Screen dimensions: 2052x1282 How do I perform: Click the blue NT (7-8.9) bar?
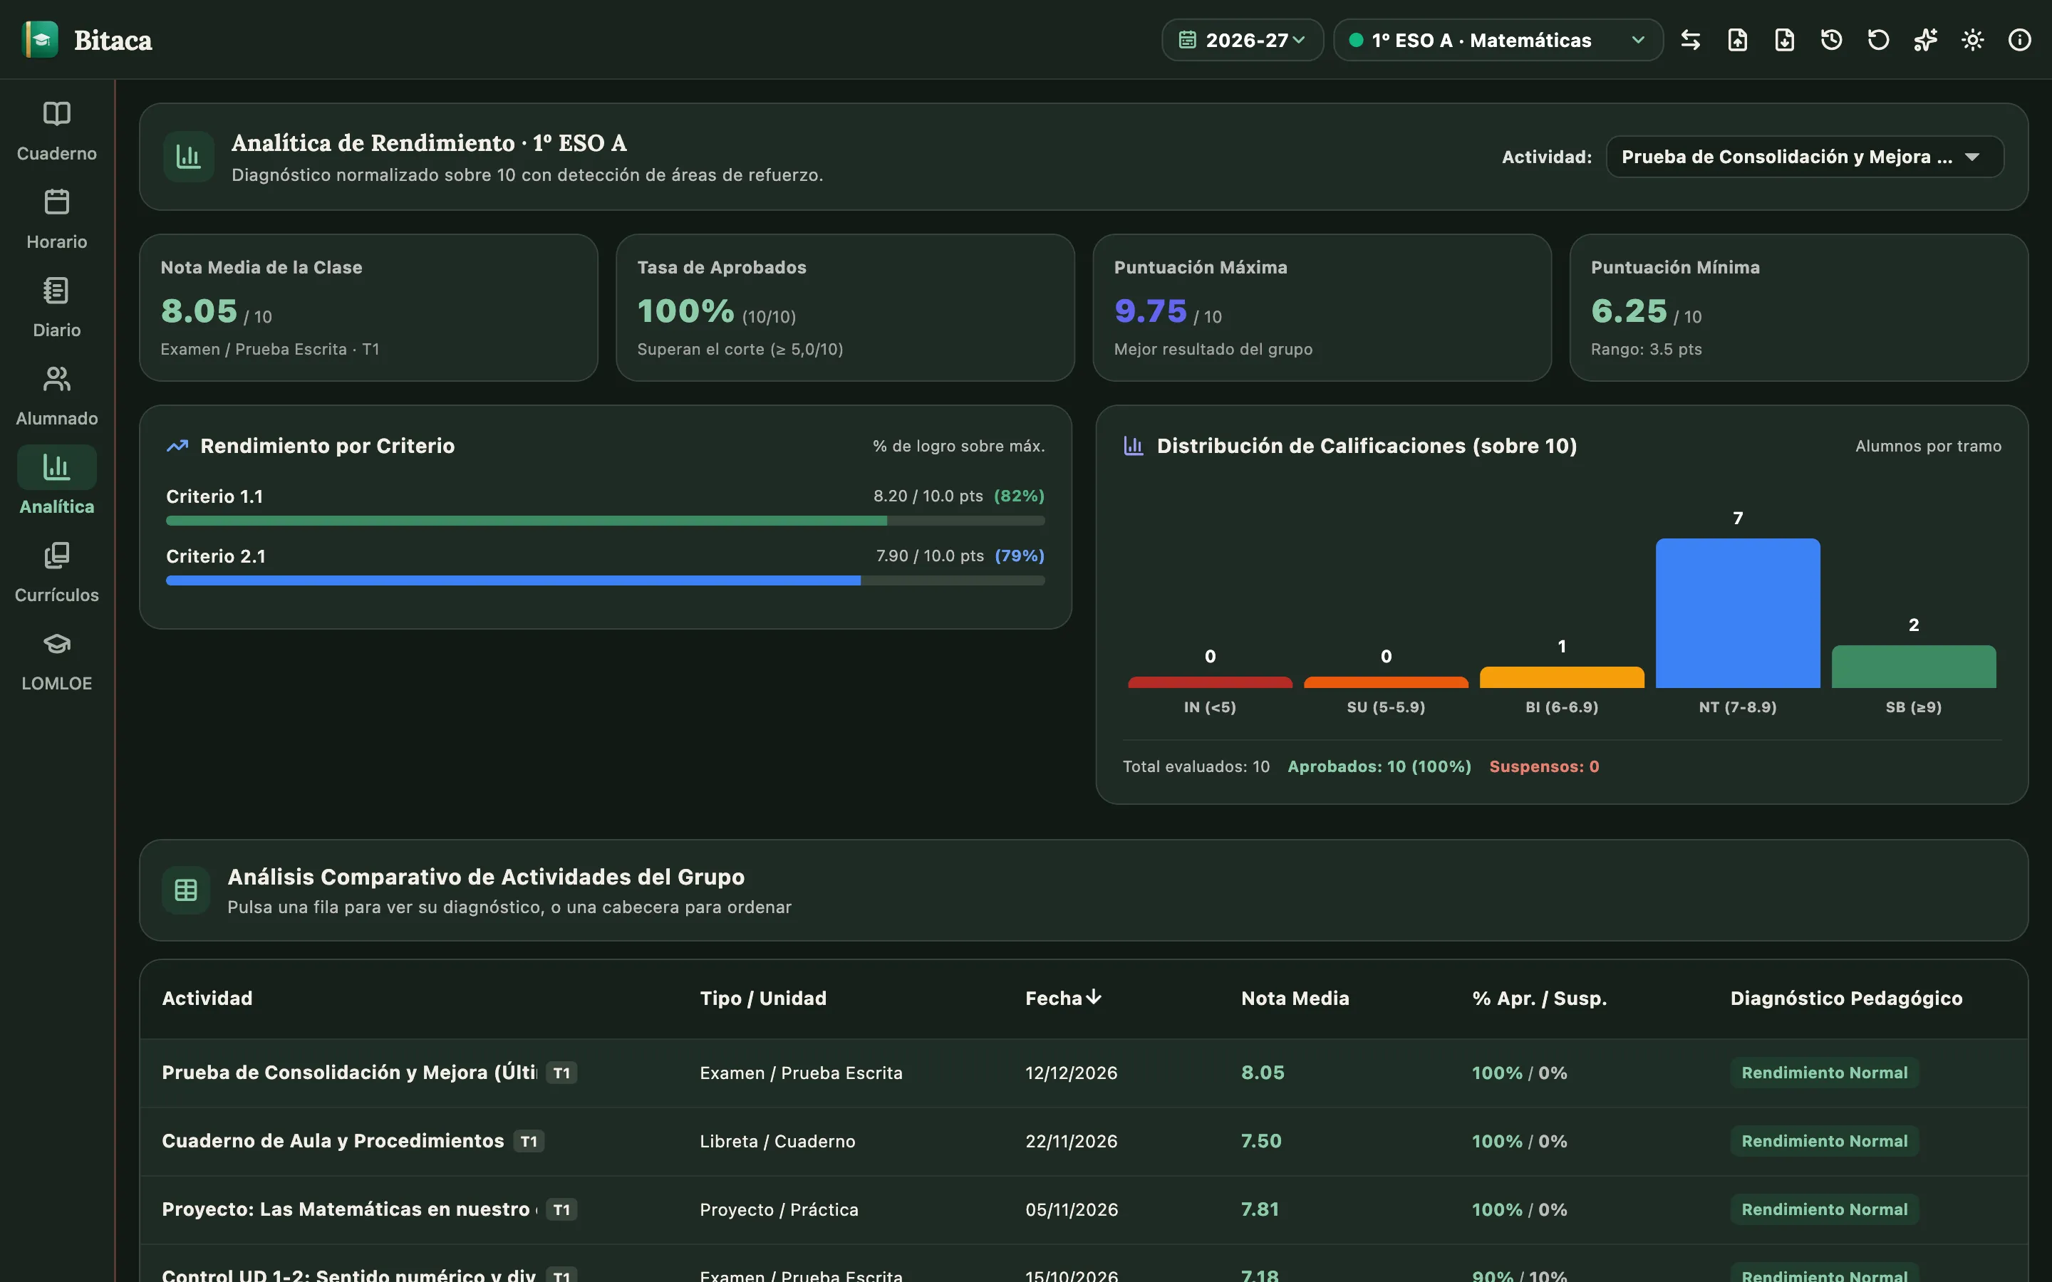coord(1737,613)
